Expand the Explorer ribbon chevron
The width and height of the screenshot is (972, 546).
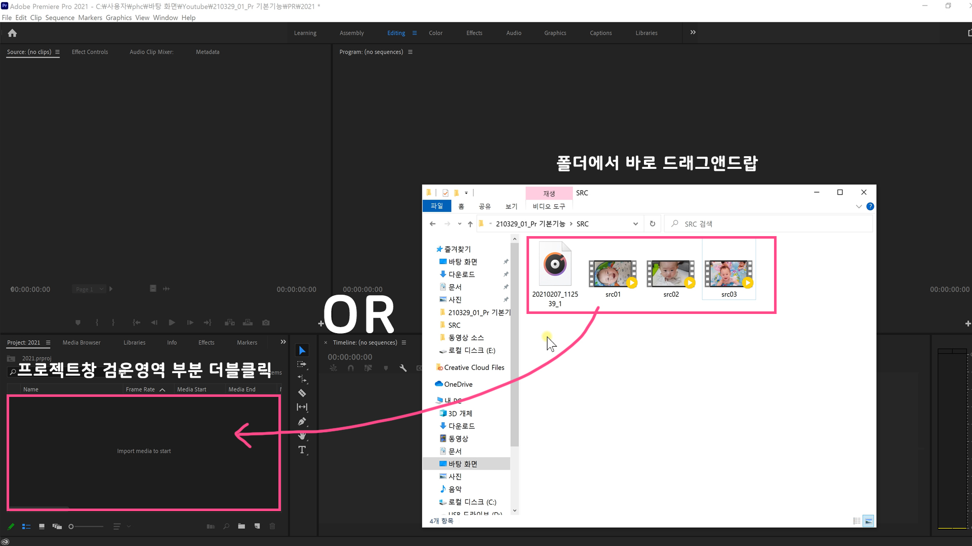tap(859, 206)
